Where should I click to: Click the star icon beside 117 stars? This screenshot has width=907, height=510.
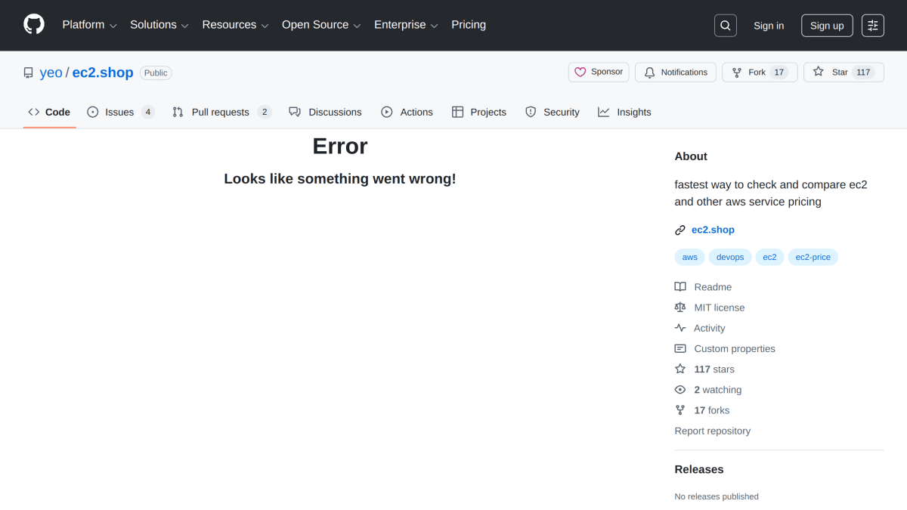[x=680, y=369]
